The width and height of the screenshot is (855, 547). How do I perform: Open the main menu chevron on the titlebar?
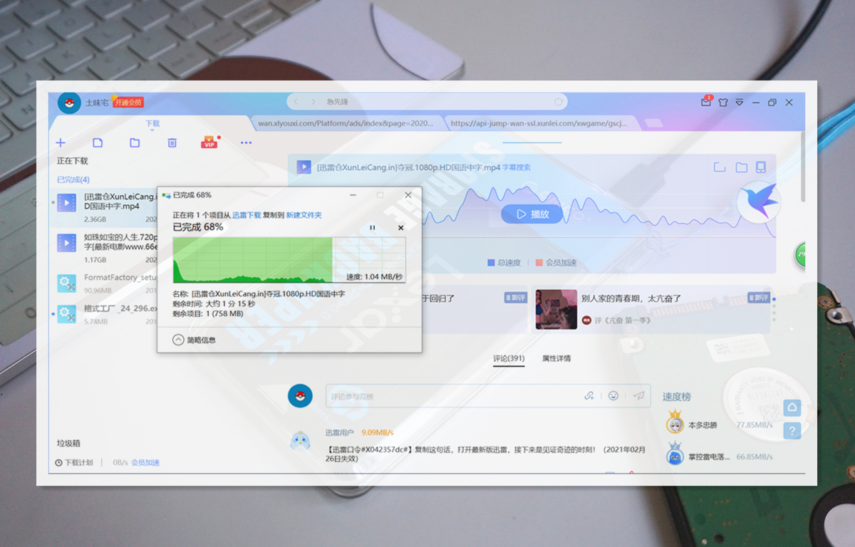740,103
